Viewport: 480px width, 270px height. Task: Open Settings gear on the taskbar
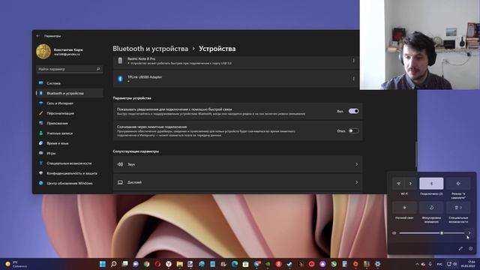[378, 264]
